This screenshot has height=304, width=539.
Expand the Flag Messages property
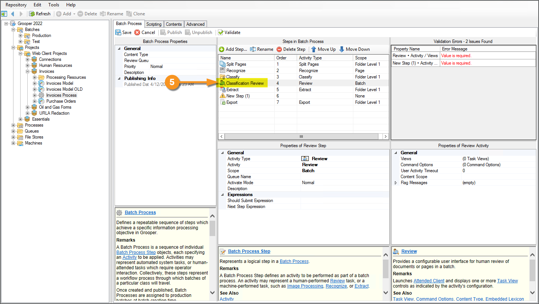coord(396,183)
